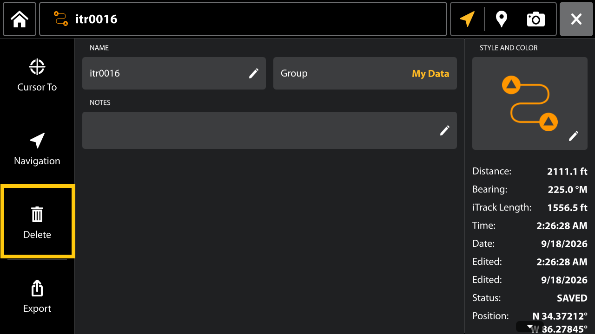Tap the waypoint pin icon in the header
Viewport: 595px width, 334px height.
pos(501,19)
